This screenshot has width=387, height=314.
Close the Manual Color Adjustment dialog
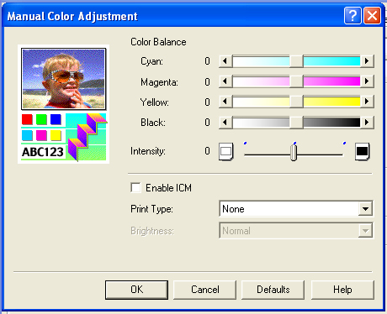click(372, 16)
